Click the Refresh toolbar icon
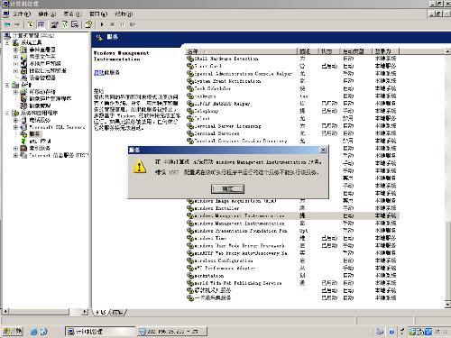This screenshot has width=451, height=338. (65, 24)
